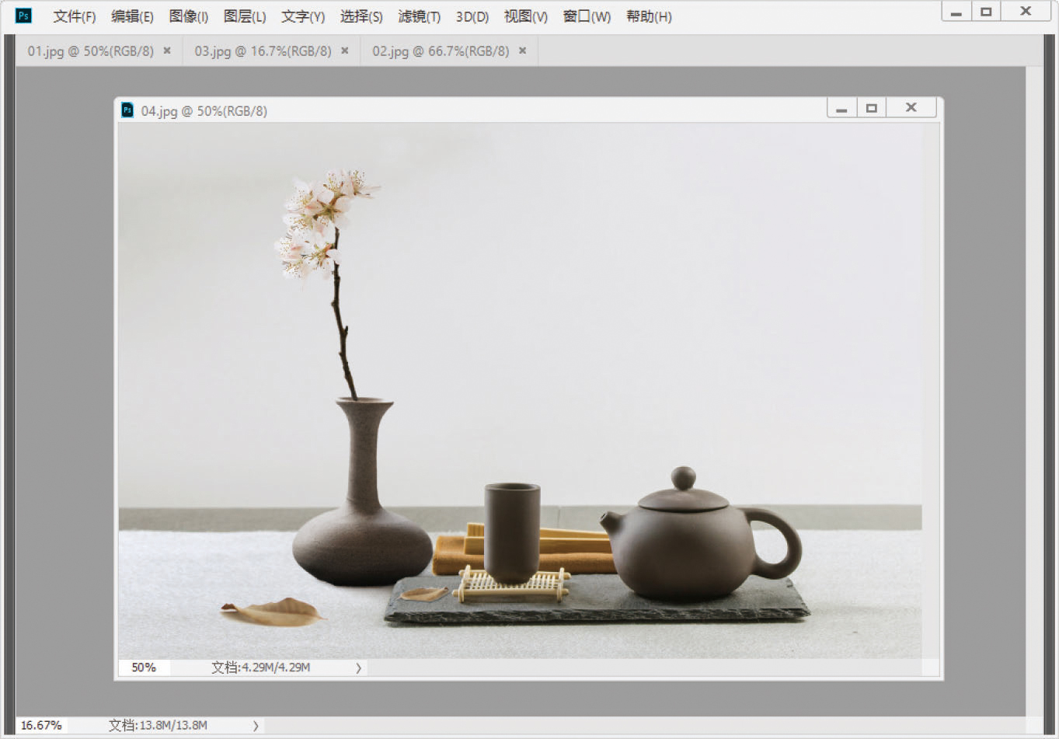Open the 窗口(W) menu
The height and width of the screenshot is (739, 1059).
(x=587, y=16)
